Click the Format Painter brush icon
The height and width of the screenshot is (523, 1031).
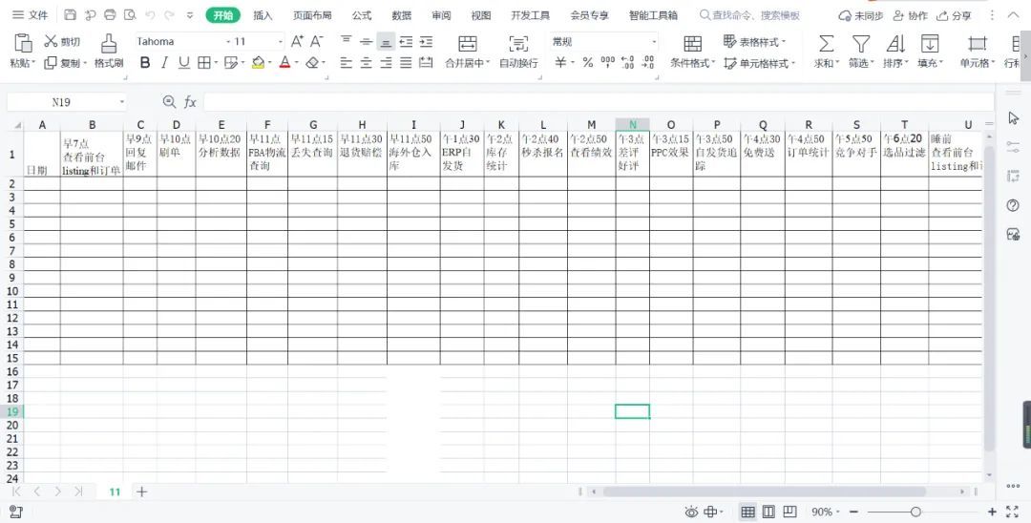[x=109, y=43]
